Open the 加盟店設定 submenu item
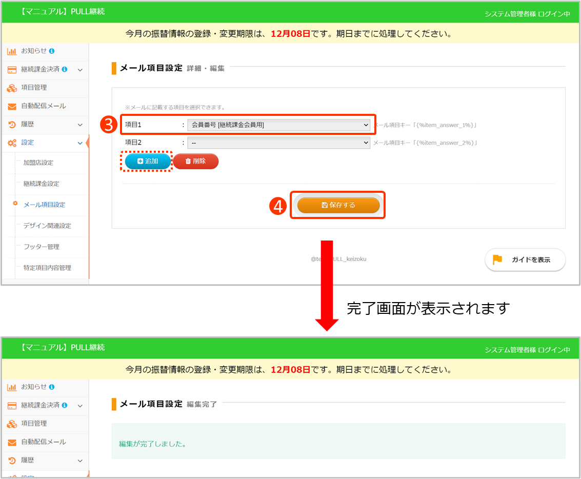This screenshot has width=581, height=479. click(38, 163)
